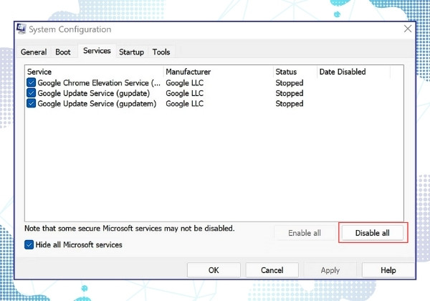This screenshot has height=301, width=430.
Task: Sort by the Status column header
Action: tap(295, 72)
